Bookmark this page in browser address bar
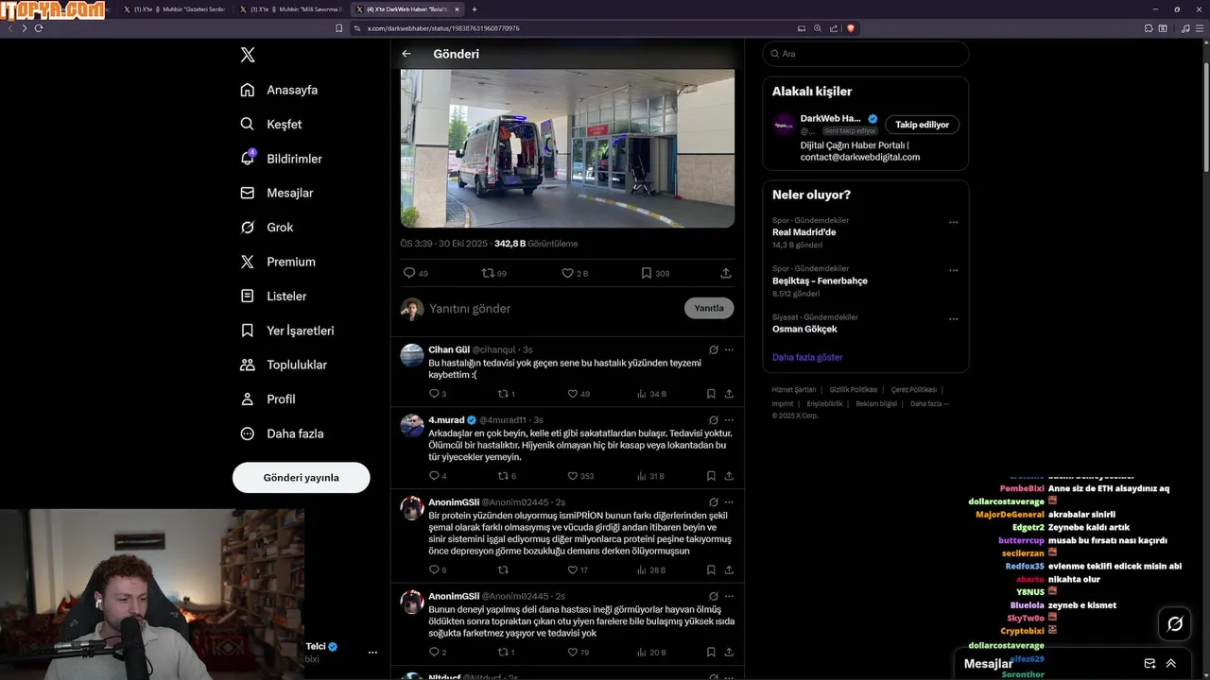1210x680 pixels. pyautogui.click(x=338, y=28)
